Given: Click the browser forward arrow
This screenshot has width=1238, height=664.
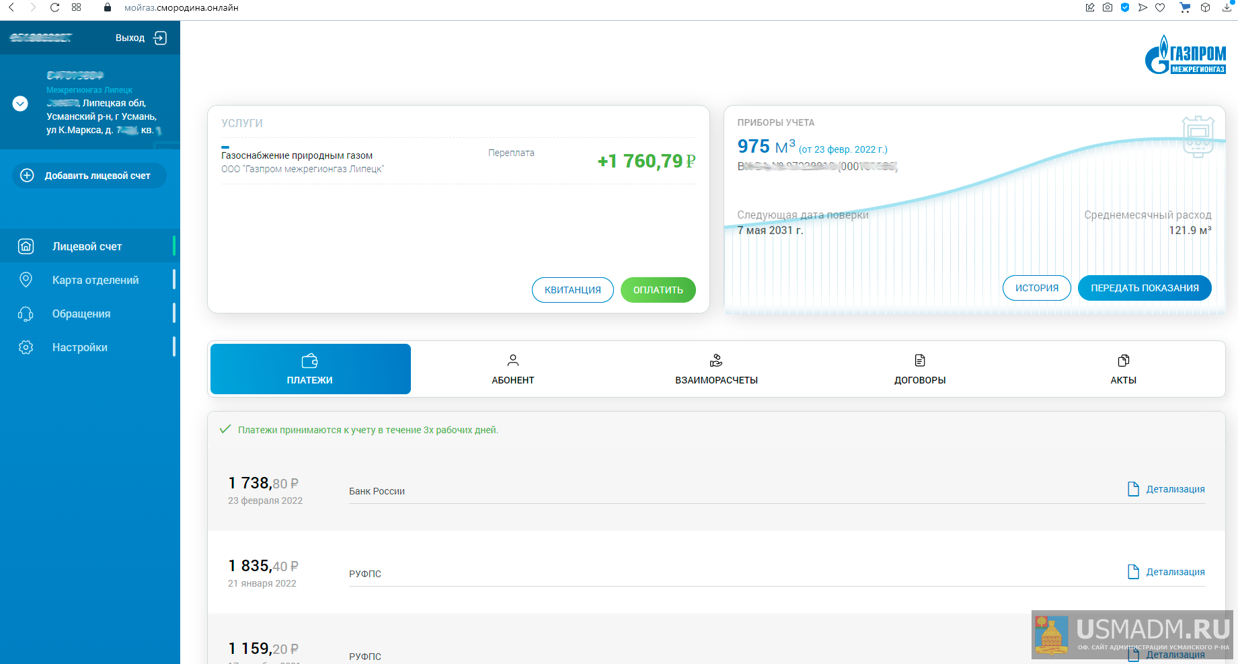Looking at the screenshot, I should [33, 7].
